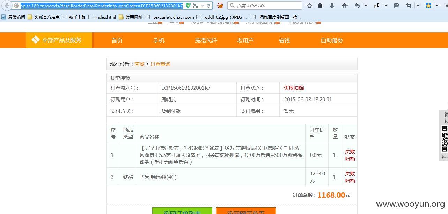Click payment method 货到付款

[x=171, y=111]
